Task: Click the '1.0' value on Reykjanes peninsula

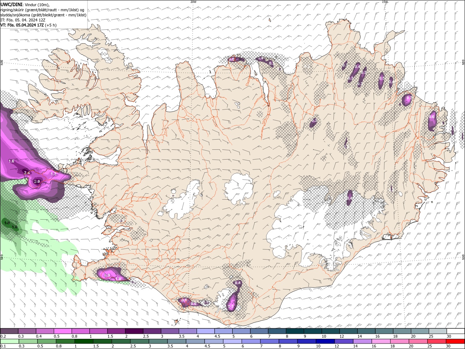Action: click(x=118, y=279)
